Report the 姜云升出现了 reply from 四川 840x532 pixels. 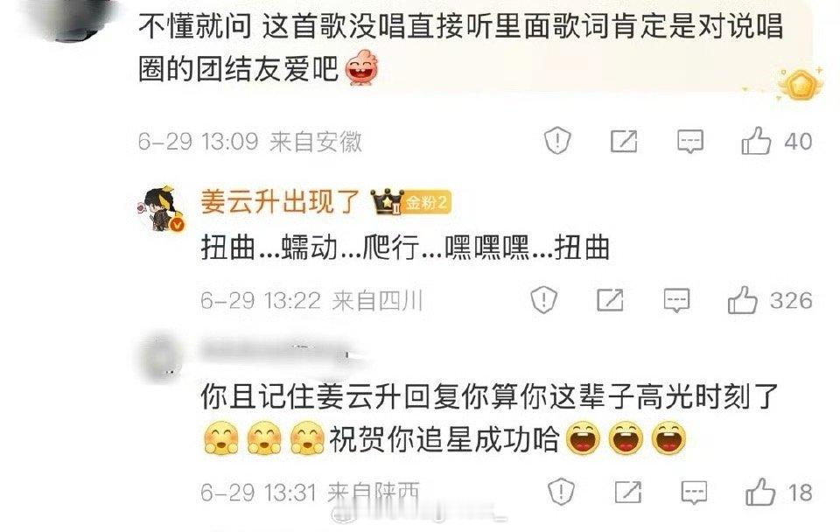pyautogui.click(x=543, y=299)
